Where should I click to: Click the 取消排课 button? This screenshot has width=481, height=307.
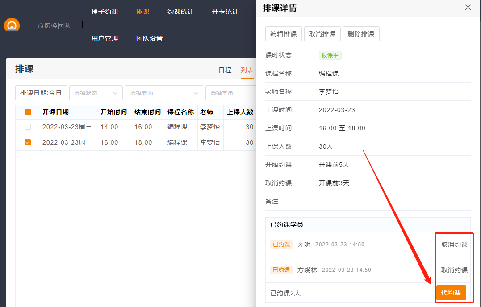[x=322, y=34]
